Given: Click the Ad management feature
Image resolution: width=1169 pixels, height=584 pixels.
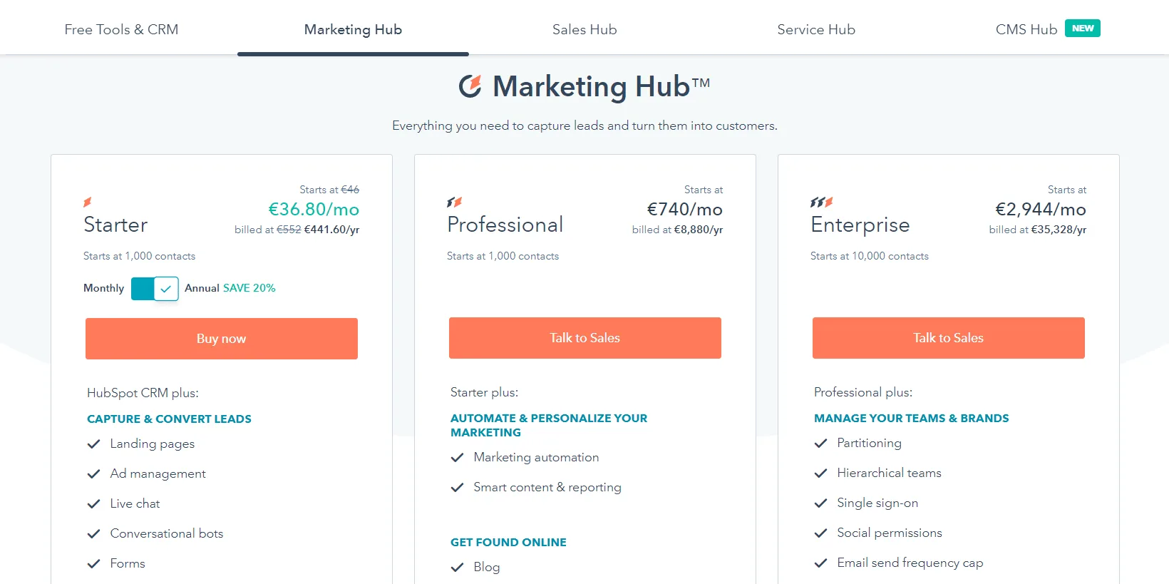Looking at the screenshot, I should (x=158, y=473).
